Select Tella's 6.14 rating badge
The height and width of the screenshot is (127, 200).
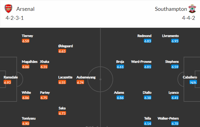tap(147, 123)
